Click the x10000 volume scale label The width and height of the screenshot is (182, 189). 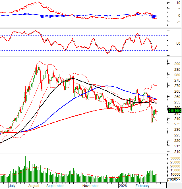tap(173, 180)
